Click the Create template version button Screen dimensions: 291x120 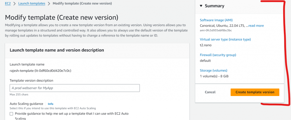click(255, 92)
